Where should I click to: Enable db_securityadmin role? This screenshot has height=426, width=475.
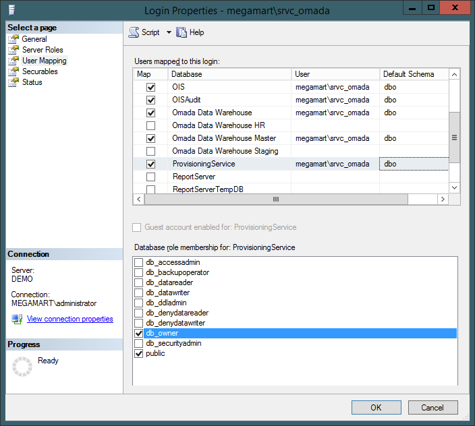138,343
